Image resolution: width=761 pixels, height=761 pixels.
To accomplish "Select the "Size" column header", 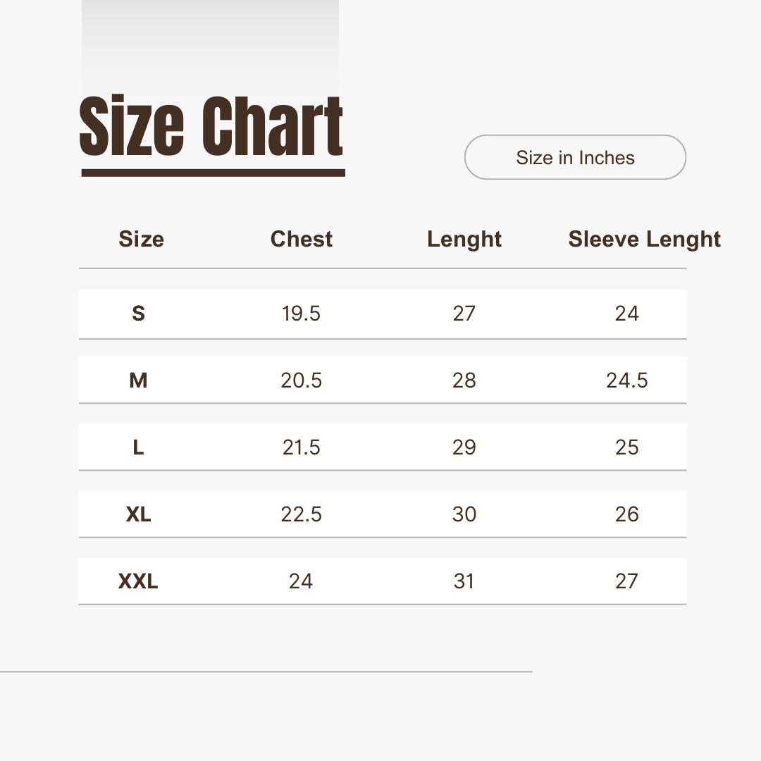I will (141, 239).
